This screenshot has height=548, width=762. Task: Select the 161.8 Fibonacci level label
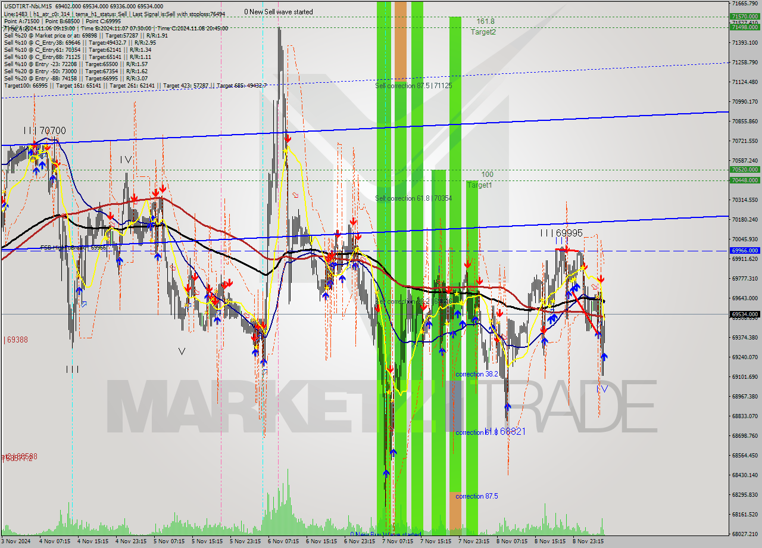[485, 21]
